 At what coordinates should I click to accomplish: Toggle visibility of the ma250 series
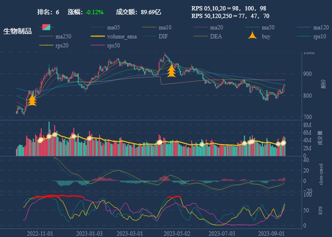click(x=63, y=36)
